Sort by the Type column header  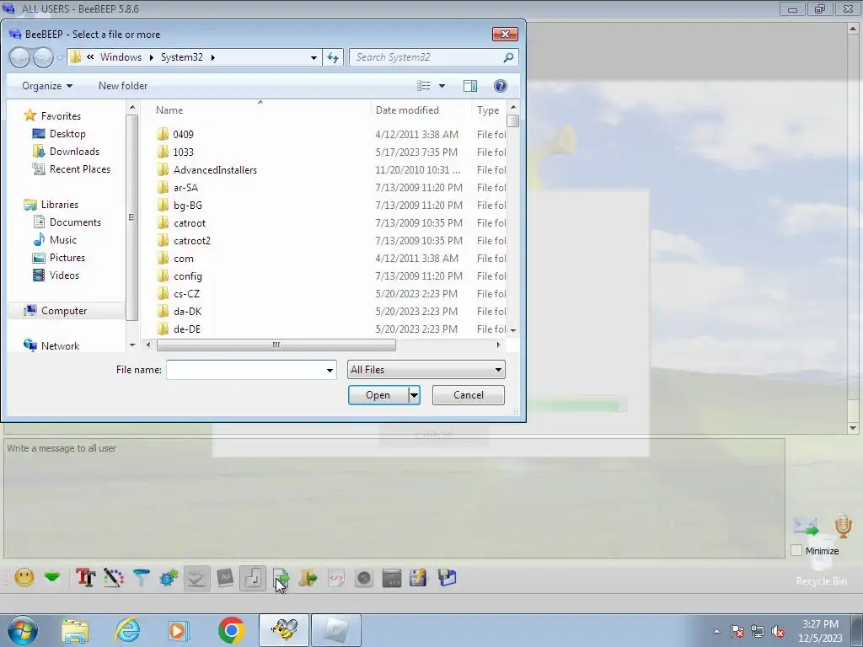[488, 110]
